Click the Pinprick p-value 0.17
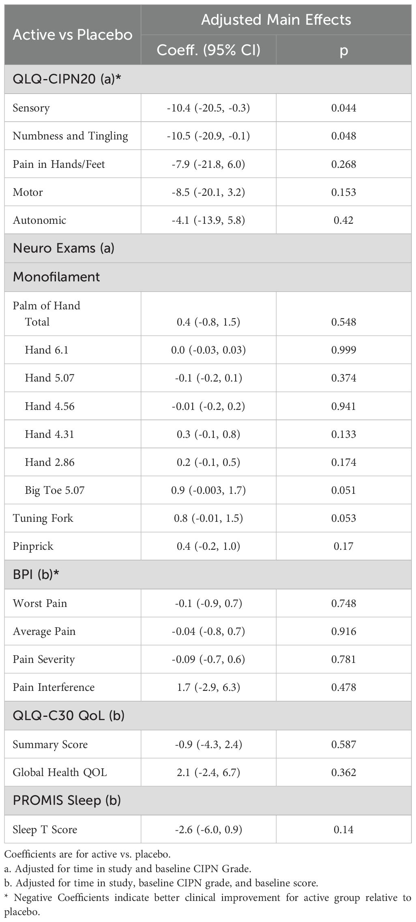The width and height of the screenshot is (416, 922). (x=343, y=546)
